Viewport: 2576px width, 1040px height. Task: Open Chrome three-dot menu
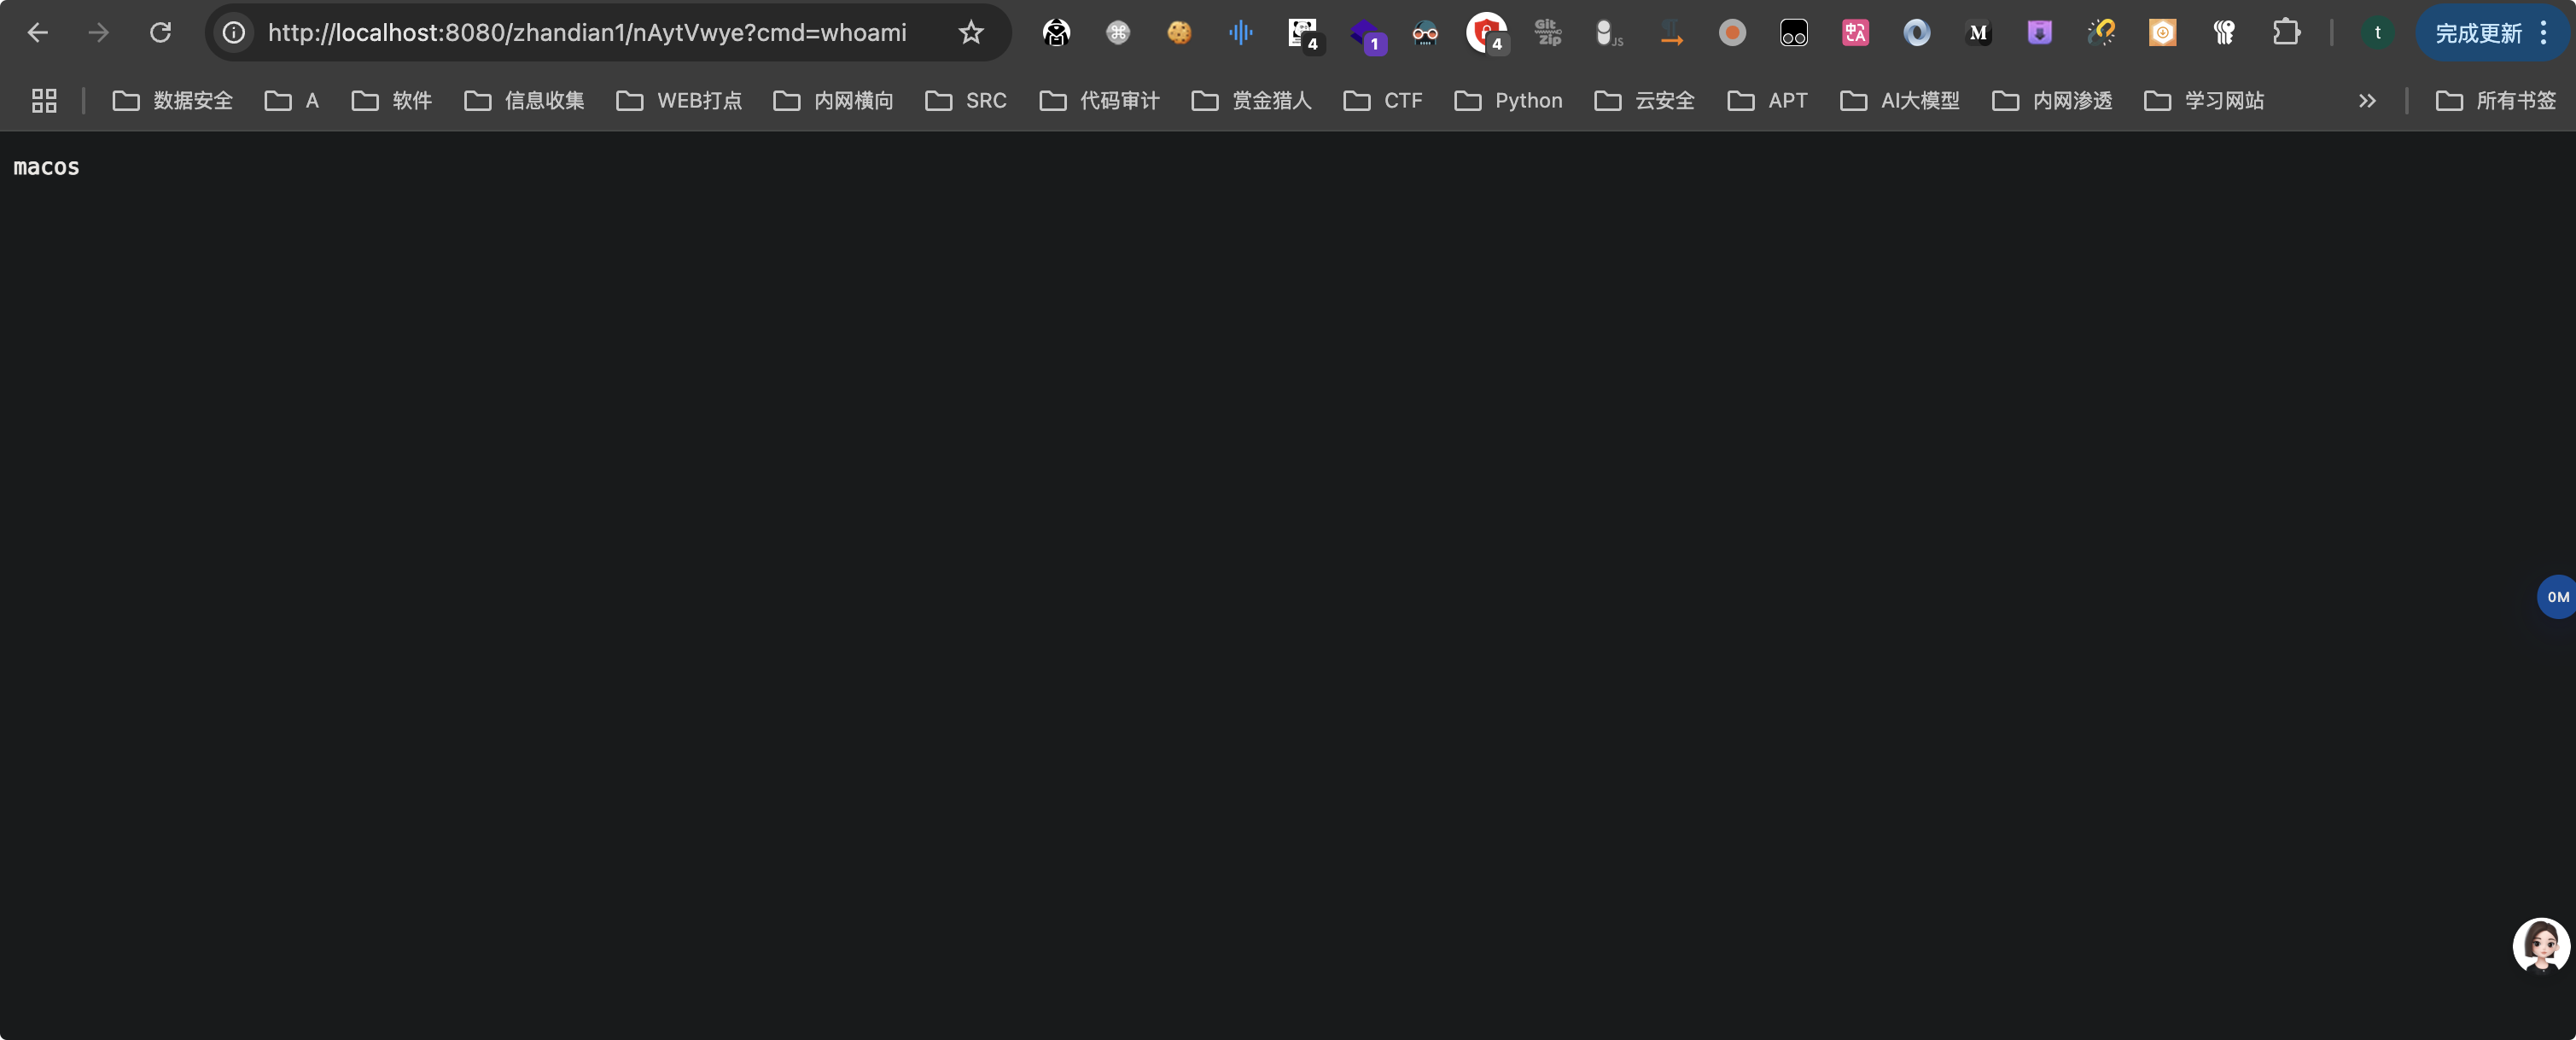[x=2544, y=33]
